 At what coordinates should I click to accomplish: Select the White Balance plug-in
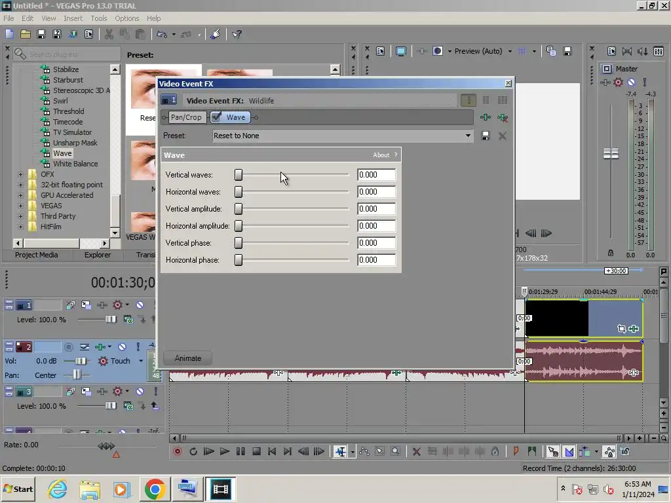75,164
